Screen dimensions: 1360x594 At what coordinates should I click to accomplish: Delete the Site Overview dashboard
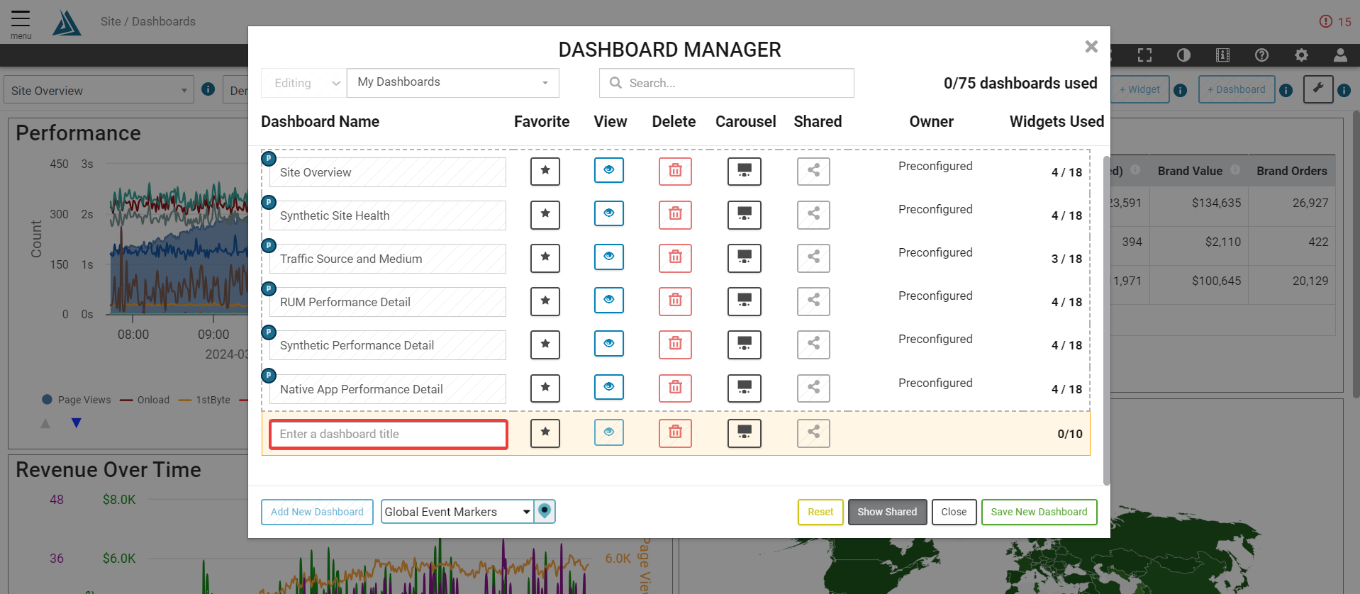point(675,171)
